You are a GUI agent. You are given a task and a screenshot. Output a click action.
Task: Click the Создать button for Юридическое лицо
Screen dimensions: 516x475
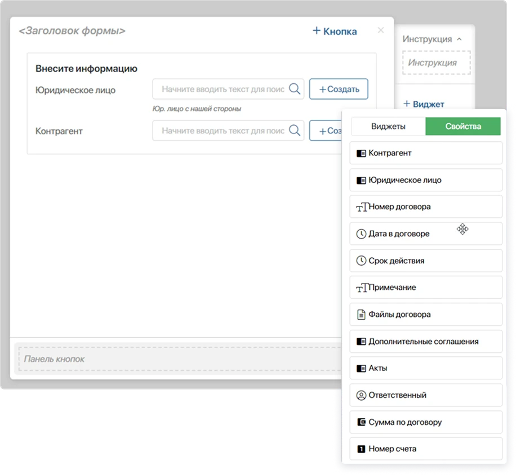tap(339, 89)
